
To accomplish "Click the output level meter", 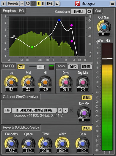I will 107,97.
